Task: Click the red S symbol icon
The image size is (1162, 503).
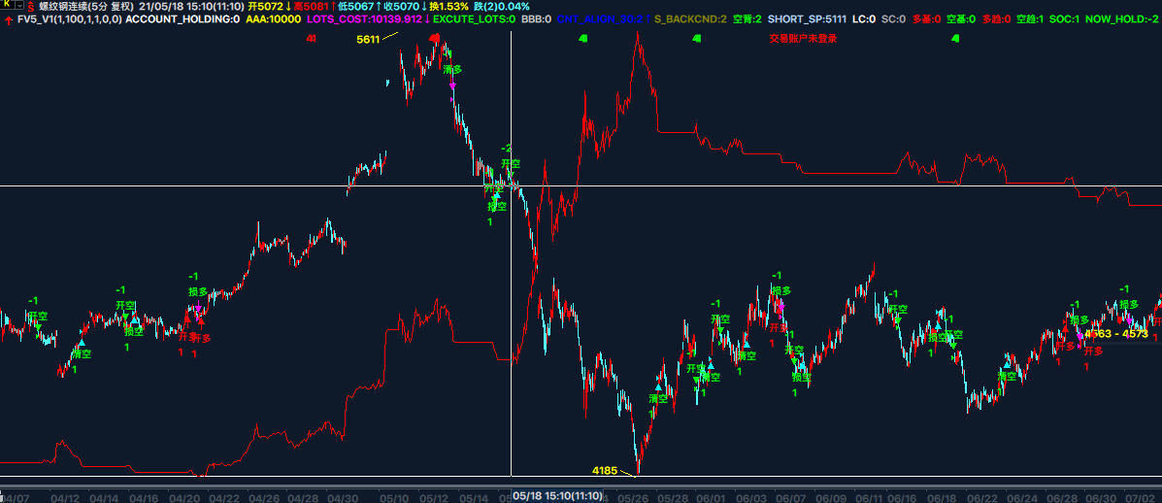Action: (31, 7)
